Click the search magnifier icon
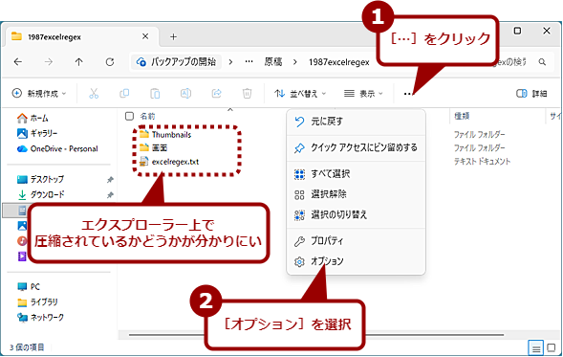Image resolution: width=563 pixels, height=357 pixels. click(x=542, y=62)
